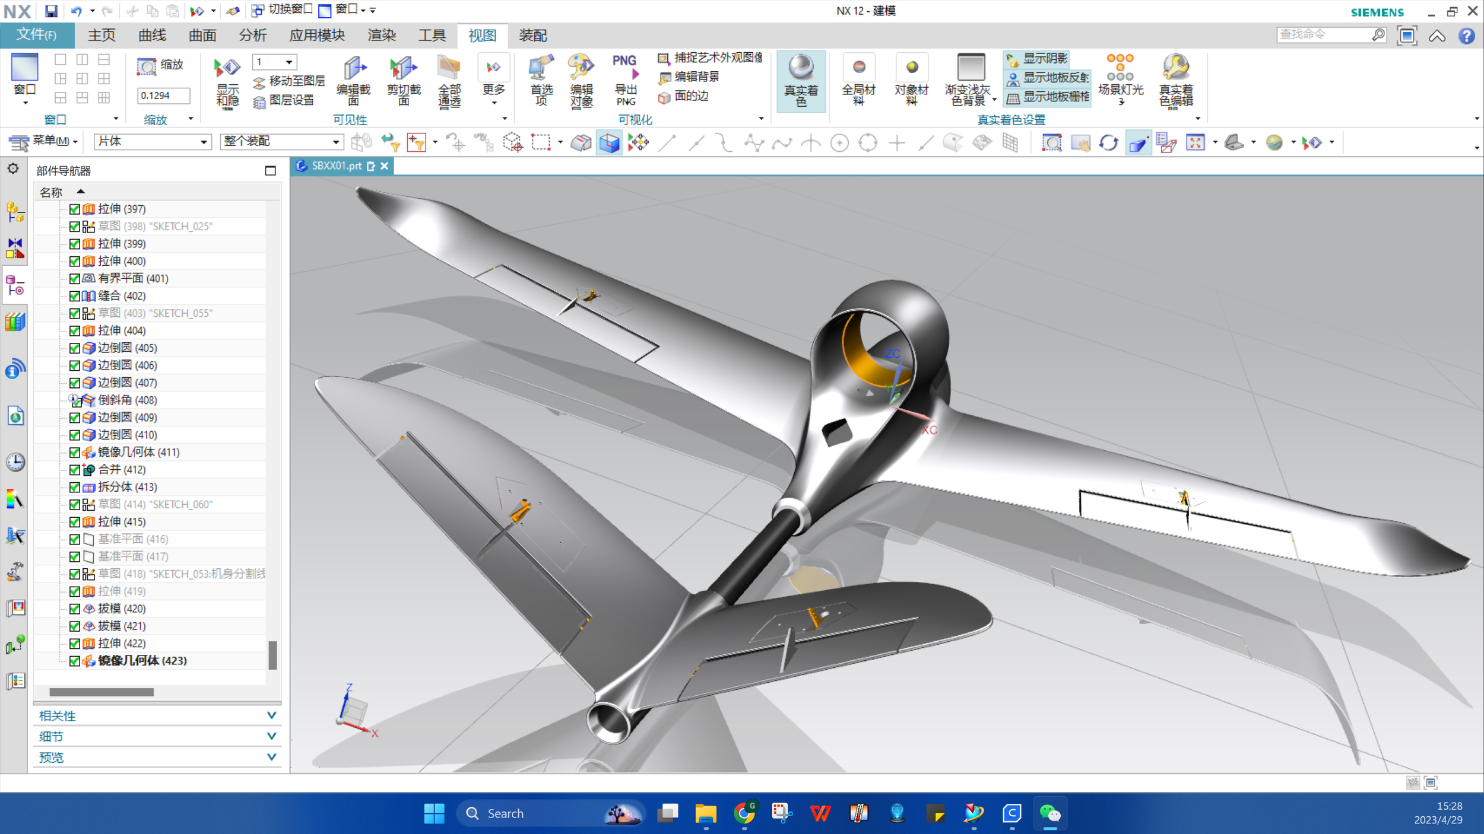Click the zoom scale input field 0.1294
This screenshot has width=1484, height=834.
pos(163,96)
